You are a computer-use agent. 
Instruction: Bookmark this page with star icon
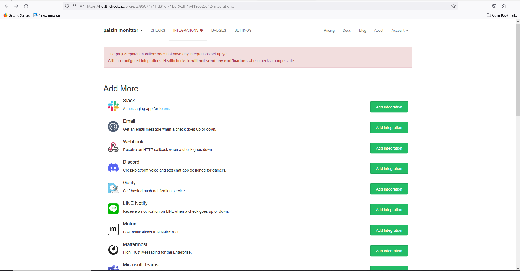pyautogui.click(x=453, y=6)
